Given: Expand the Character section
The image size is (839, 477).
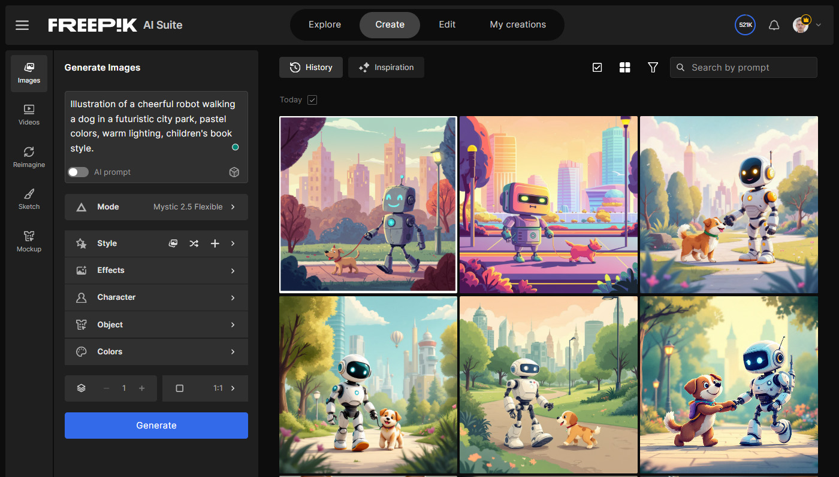Looking at the screenshot, I should tap(156, 297).
